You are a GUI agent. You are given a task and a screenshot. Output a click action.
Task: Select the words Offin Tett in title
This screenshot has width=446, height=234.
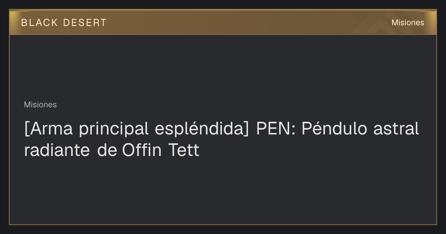(161, 150)
